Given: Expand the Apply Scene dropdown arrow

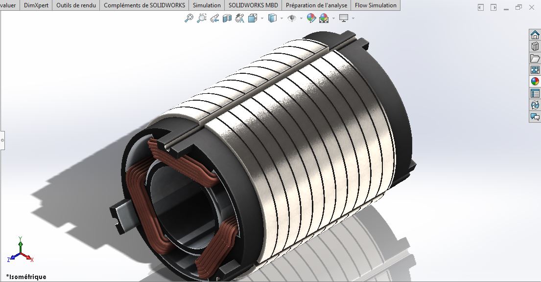Looking at the screenshot, I should 333,18.
